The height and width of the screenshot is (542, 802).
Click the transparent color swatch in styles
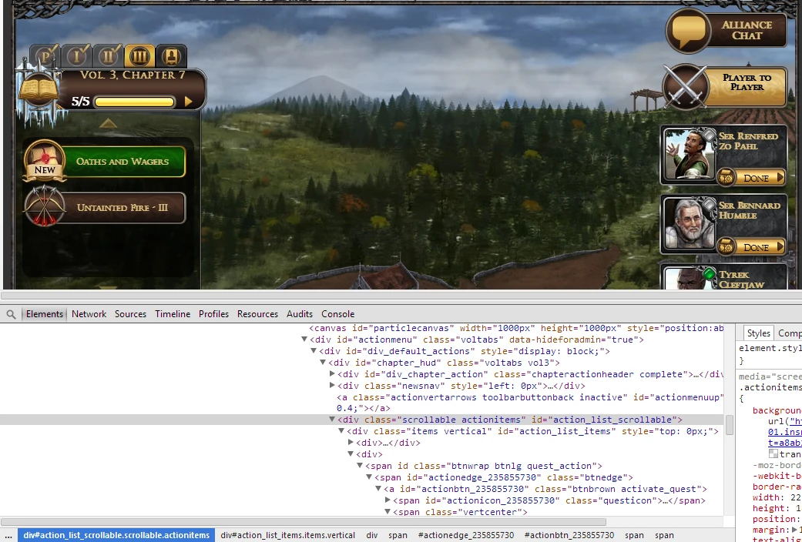point(773,454)
